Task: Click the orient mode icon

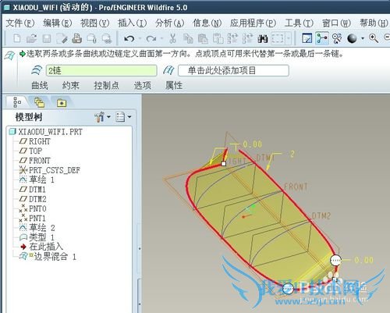Action: [337, 39]
